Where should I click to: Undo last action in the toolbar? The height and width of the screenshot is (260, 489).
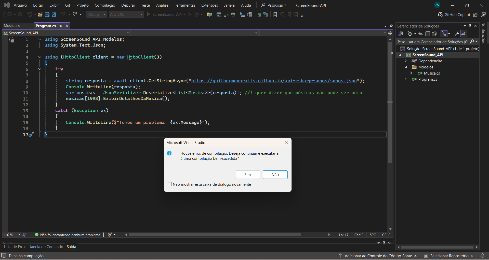[x=63, y=15]
